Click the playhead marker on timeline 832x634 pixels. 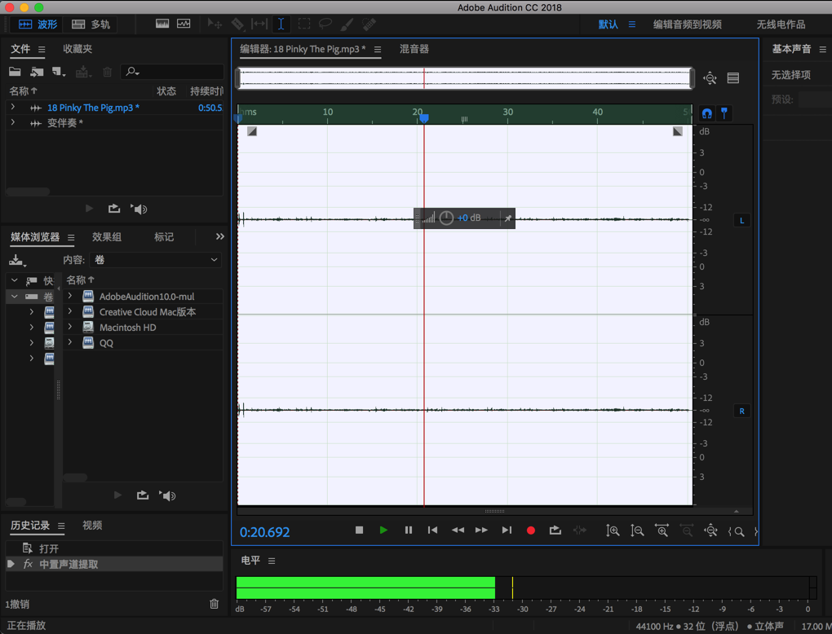[423, 119]
